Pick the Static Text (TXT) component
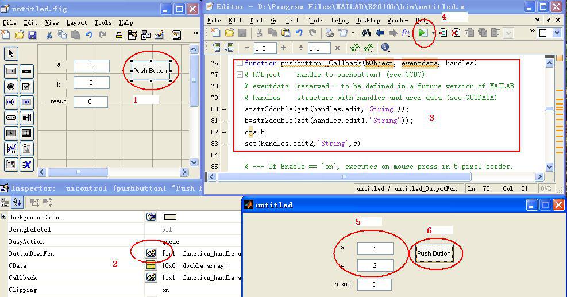This screenshot has height=297, width=567. (x=26, y=102)
